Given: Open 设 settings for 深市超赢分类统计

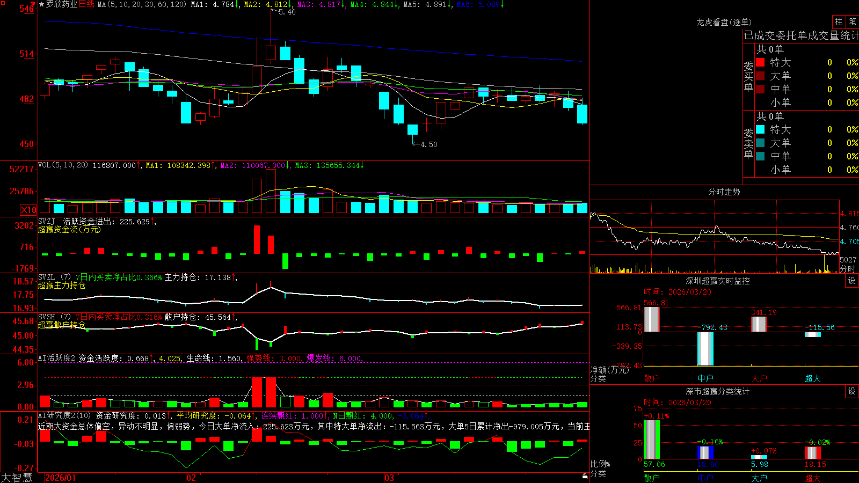Looking at the screenshot, I should (852, 391).
